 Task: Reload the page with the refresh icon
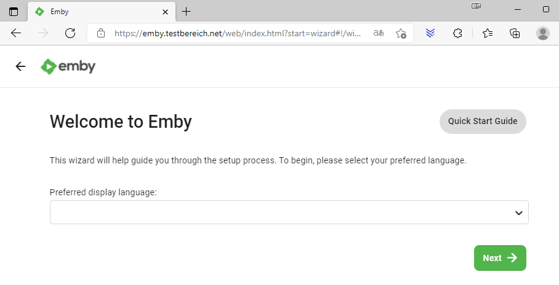pos(70,33)
